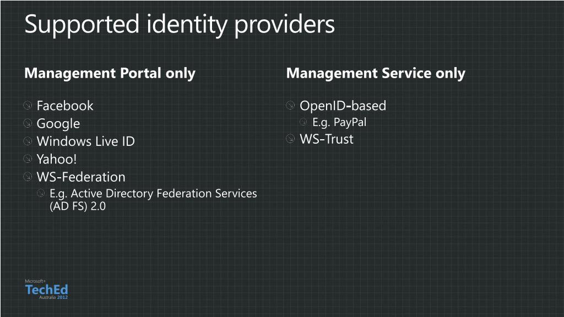Click the 'Supported identity providers' slide title

(x=180, y=25)
